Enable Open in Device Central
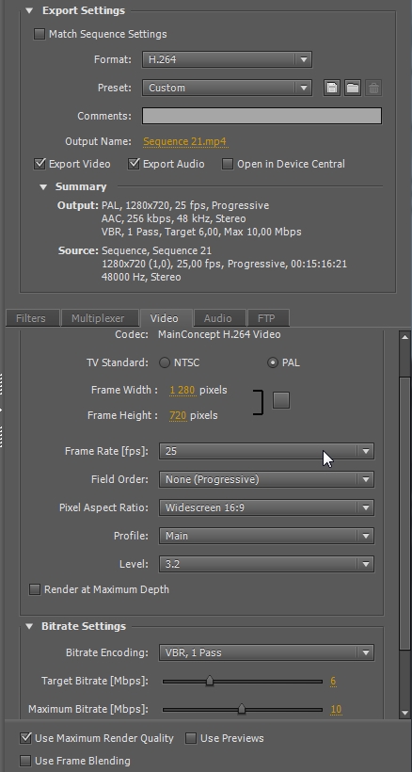 click(x=227, y=164)
